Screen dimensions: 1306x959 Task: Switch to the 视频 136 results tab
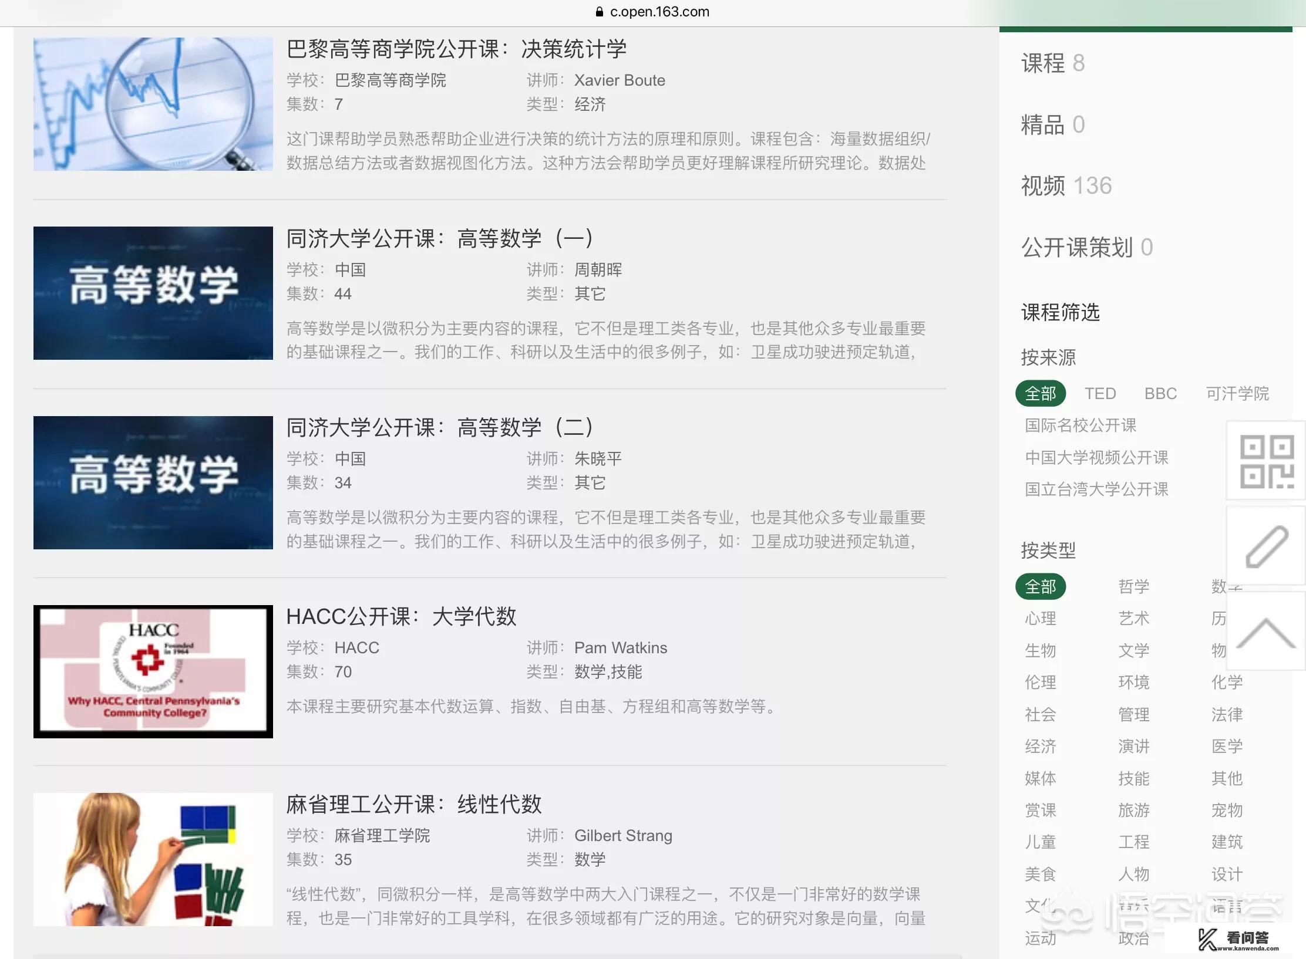click(1066, 185)
